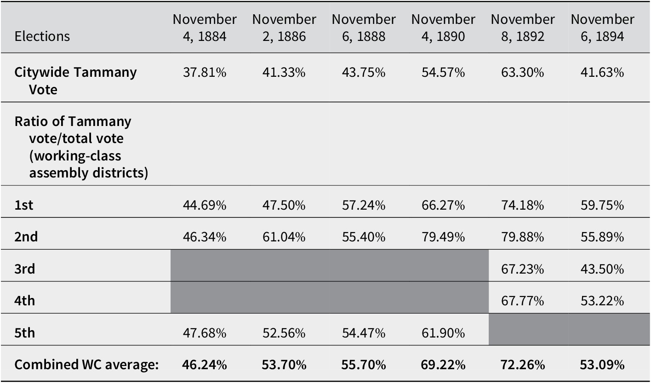Select the 67.77% cell in 4th row
Screen dimensions: 651x383
523,301
